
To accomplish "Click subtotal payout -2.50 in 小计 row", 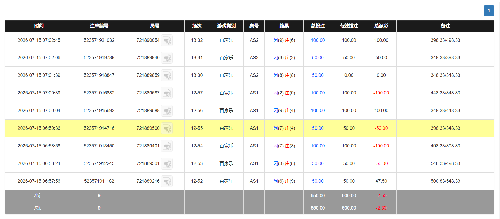I will [x=381, y=196].
